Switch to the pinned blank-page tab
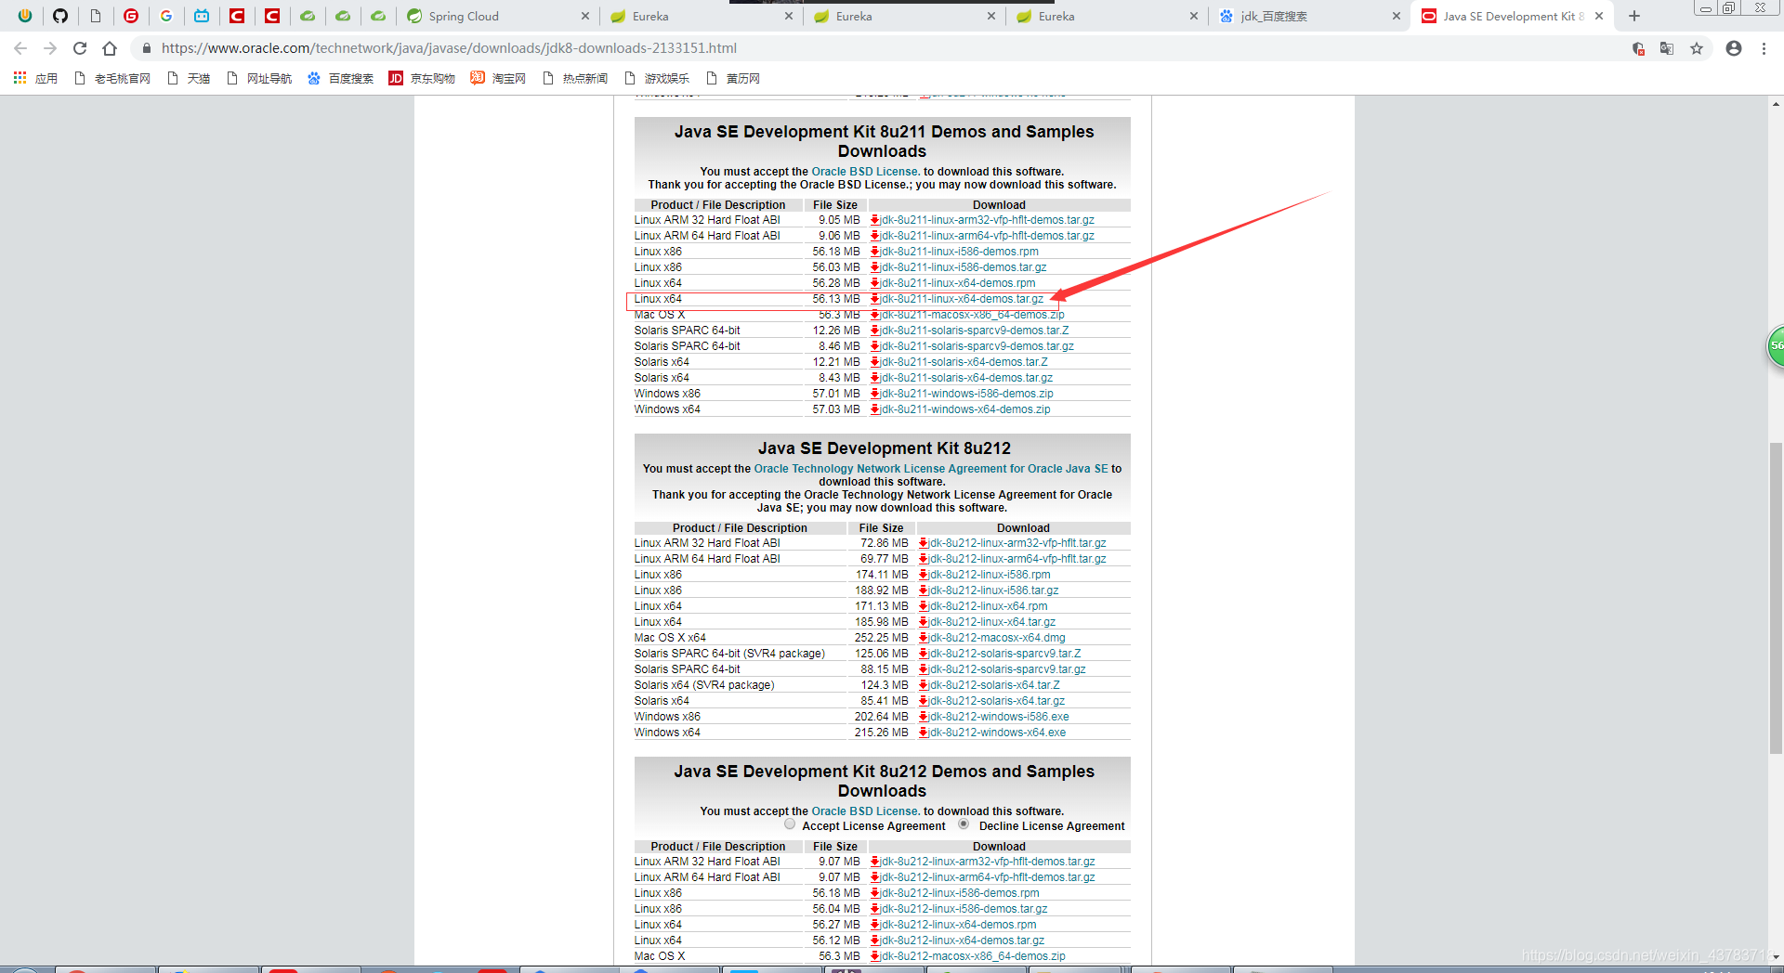This screenshot has height=973, width=1784. [x=96, y=16]
